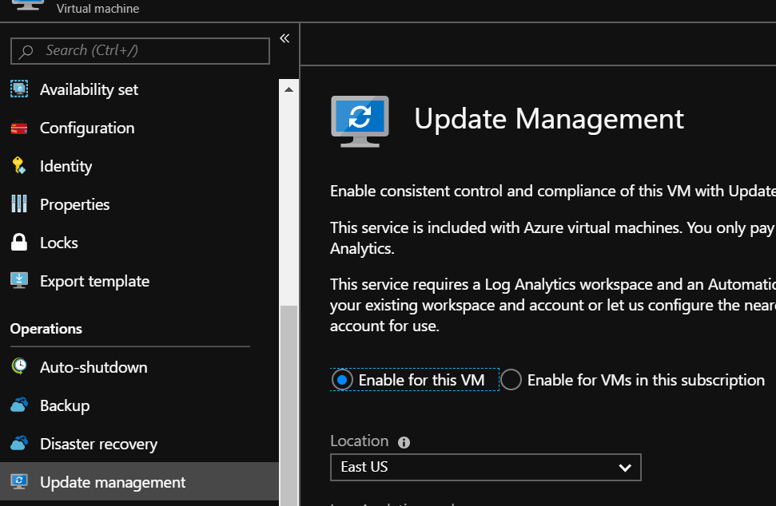Open Disaster recovery menu item
The image size is (776, 506).
coord(98,444)
